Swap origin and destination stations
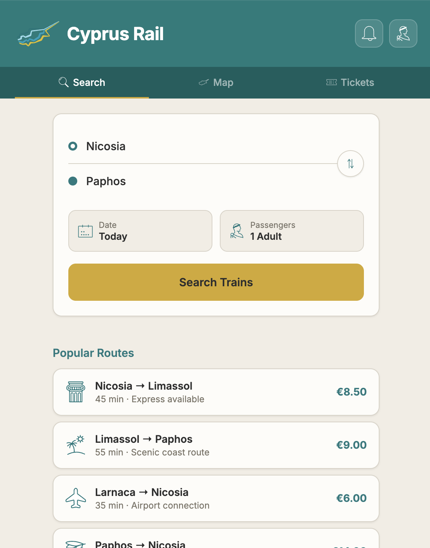 pyautogui.click(x=350, y=164)
